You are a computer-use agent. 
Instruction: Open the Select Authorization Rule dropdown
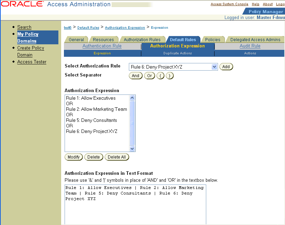click(173, 67)
